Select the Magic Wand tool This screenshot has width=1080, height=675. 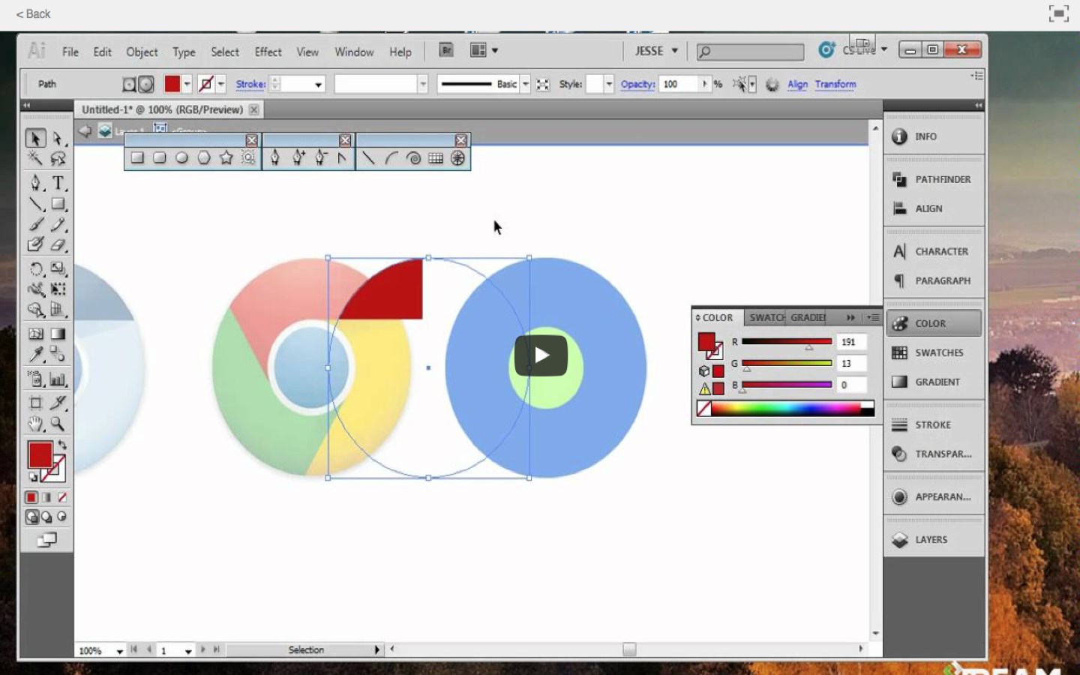[35, 158]
